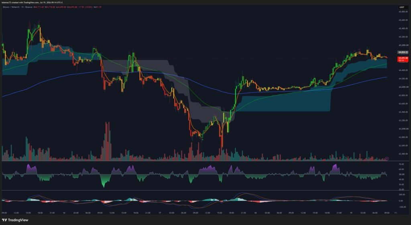Click the 50.00 level on the oscillator scale
This screenshot has width=411, height=225.
pos(402,174)
